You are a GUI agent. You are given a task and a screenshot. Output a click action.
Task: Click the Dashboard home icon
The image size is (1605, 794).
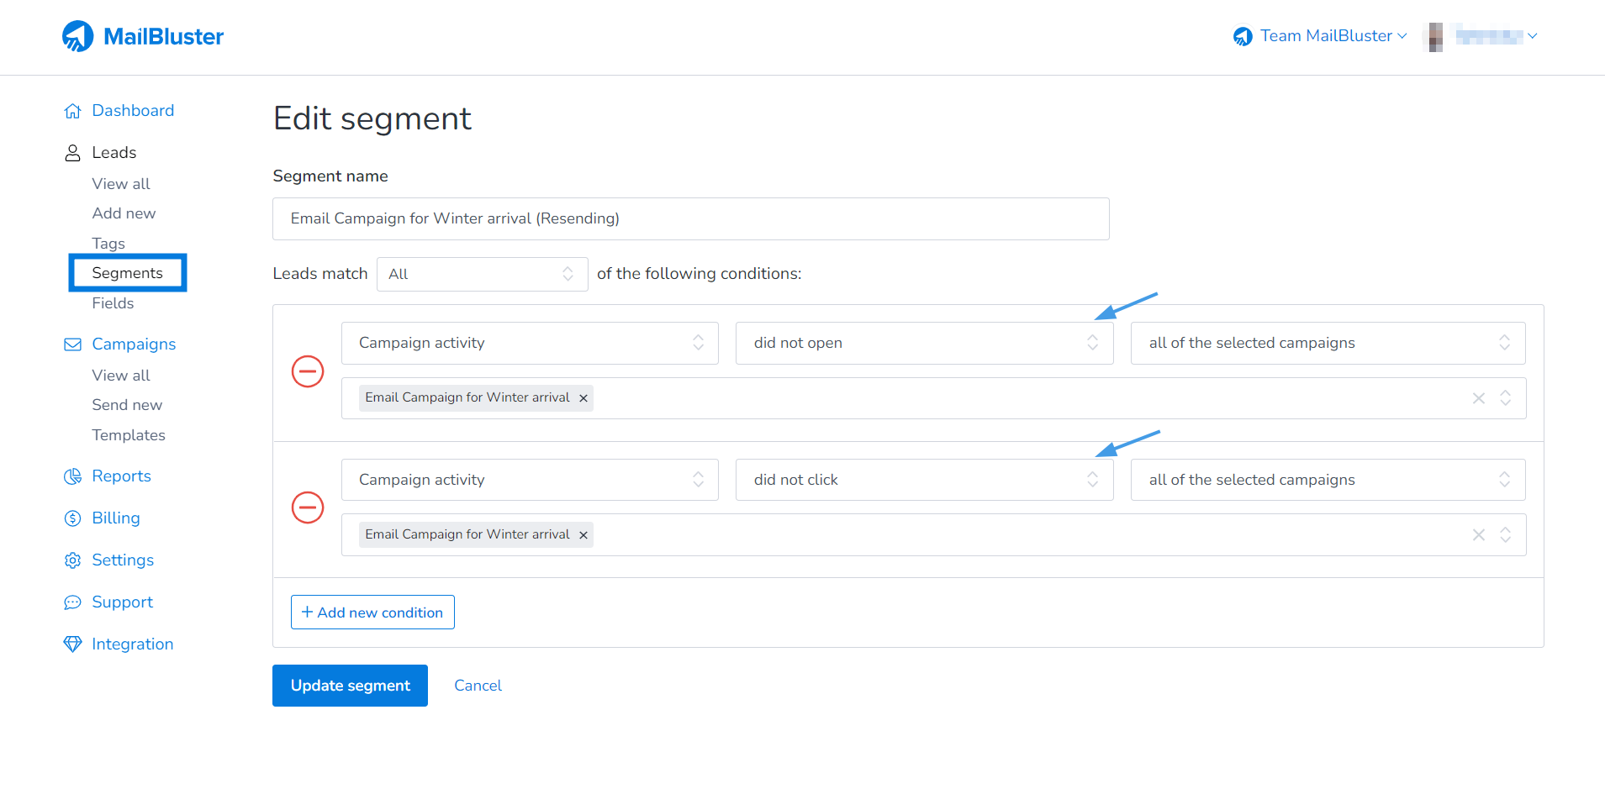(73, 110)
